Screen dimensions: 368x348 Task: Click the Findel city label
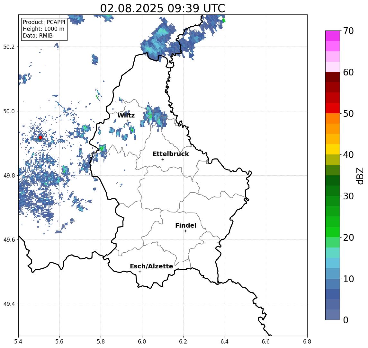tap(186, 225)
